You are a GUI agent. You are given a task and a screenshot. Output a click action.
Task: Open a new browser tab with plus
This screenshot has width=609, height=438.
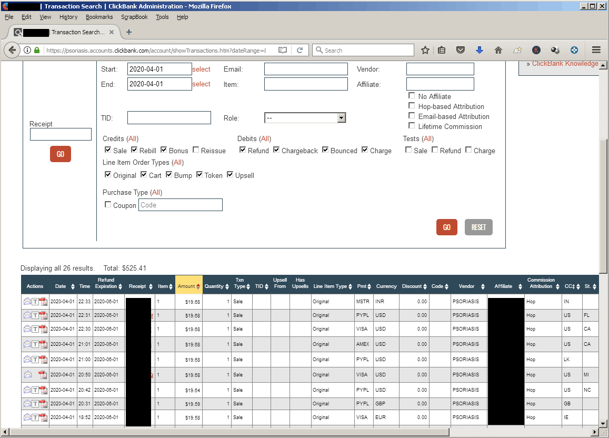click(129, 32)
